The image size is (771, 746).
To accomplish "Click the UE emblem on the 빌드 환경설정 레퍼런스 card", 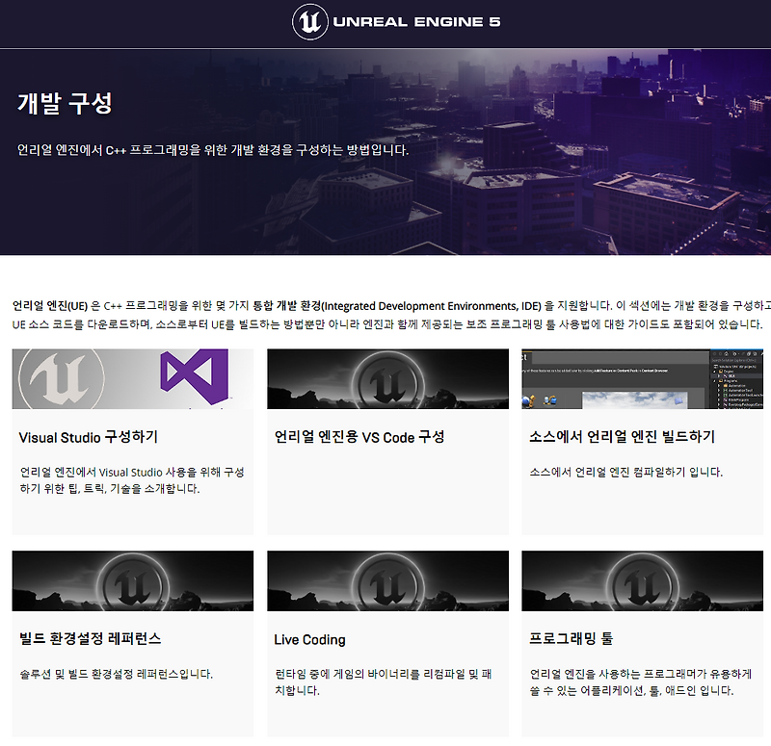I will [131, 580].
